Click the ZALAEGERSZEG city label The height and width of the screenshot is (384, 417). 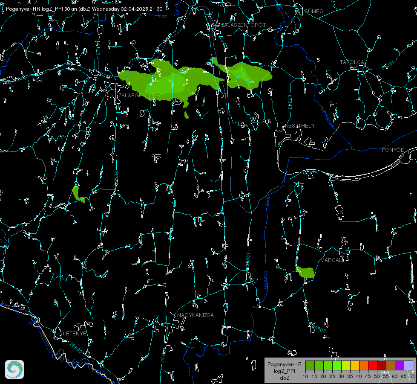coord(139,95)
